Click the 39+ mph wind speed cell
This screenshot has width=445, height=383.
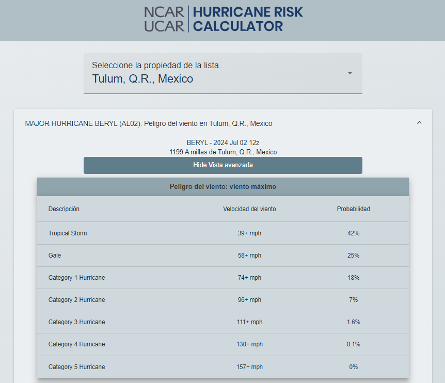(249, 233)
